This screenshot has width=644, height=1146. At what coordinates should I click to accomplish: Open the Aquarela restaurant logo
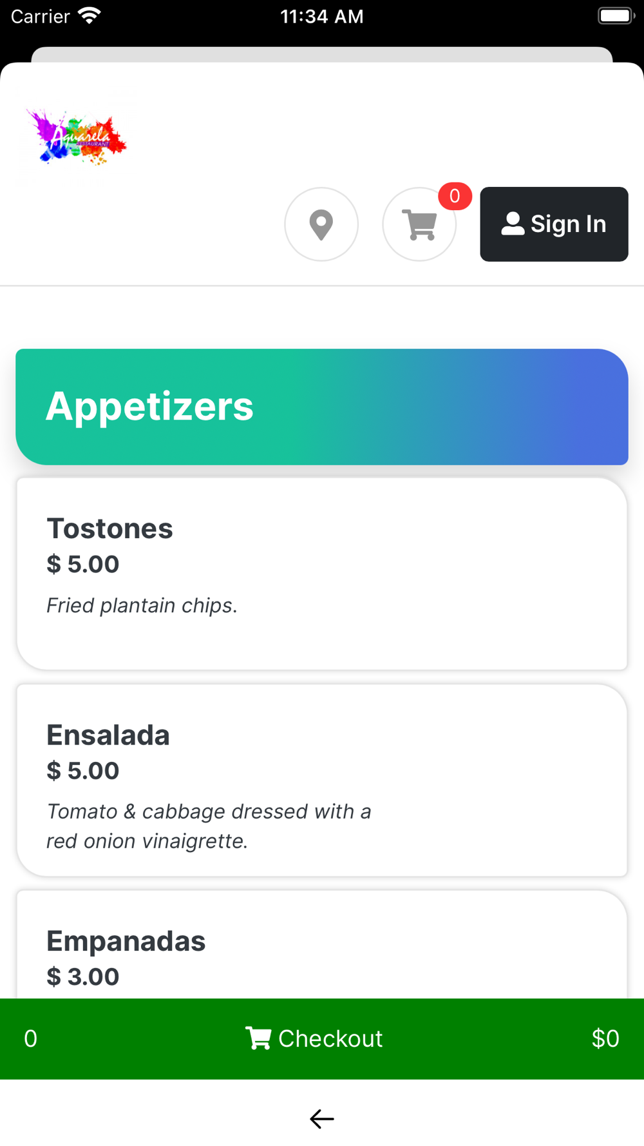point(77,137)
